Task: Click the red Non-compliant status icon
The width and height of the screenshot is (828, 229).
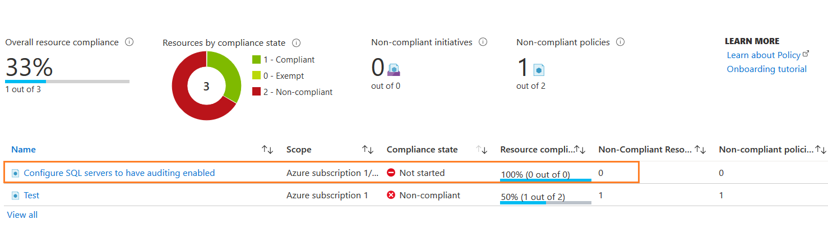Action: pos(391,195)
